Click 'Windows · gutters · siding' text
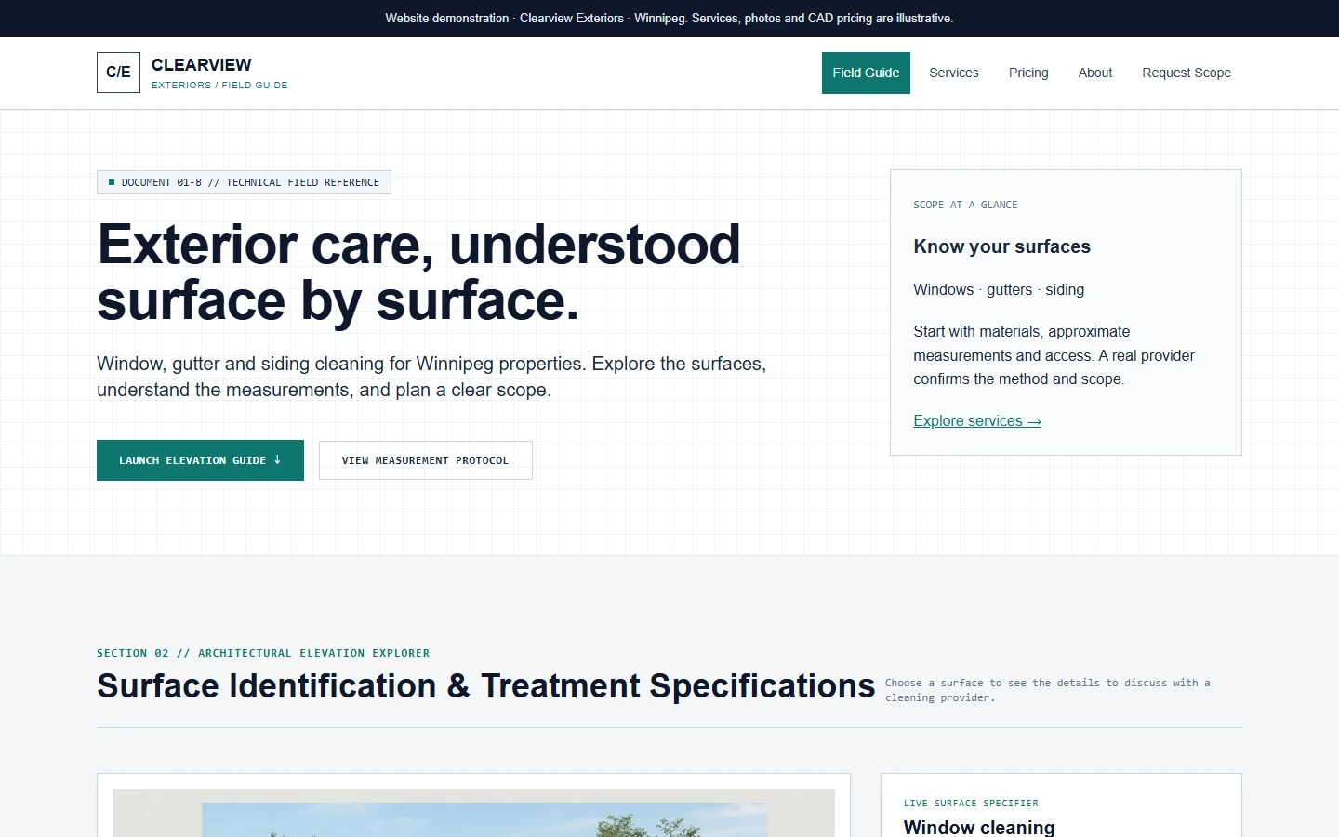This screenshot has height=837, width=1339. pos(999,290)
